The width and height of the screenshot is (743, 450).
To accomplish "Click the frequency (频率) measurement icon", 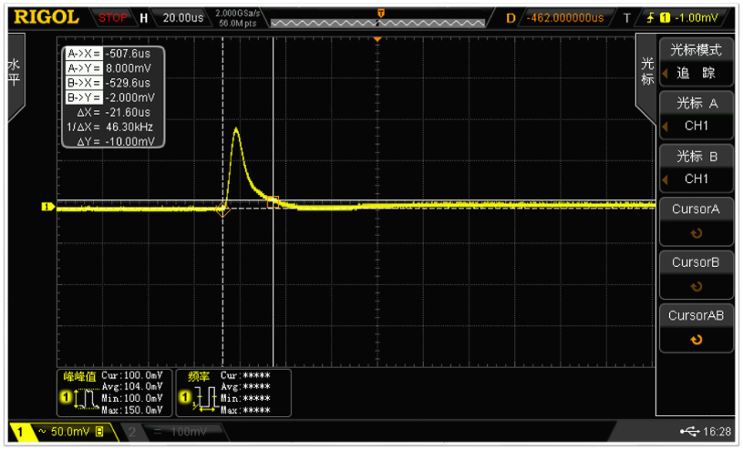I will pyautogui.click(x=203, y=398).
